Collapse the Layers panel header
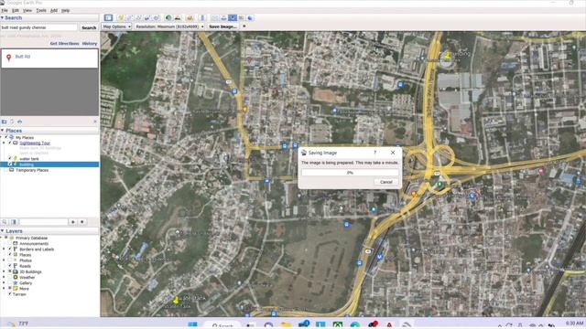586x329 pixels. [x=49, y=231]
